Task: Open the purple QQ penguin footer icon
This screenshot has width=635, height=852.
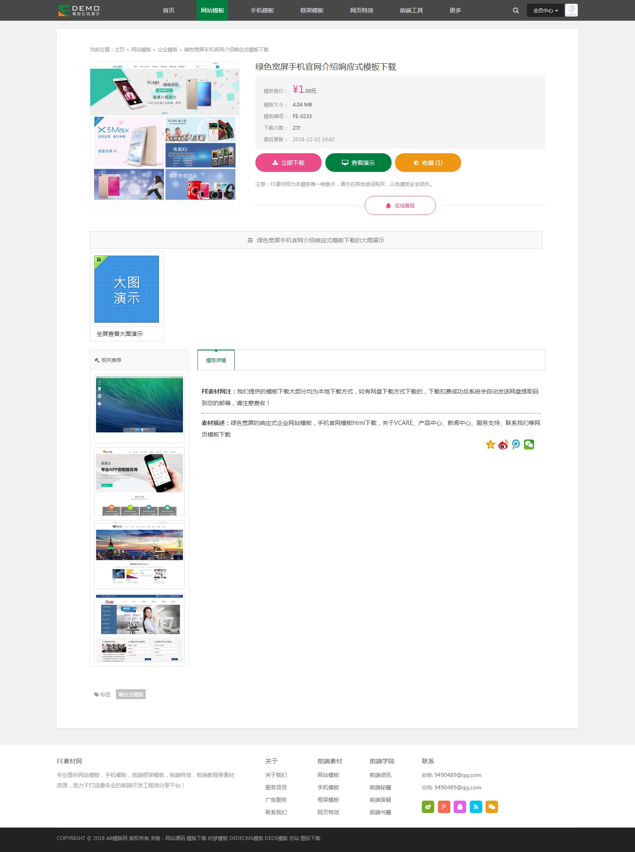Action: point(460,806)
